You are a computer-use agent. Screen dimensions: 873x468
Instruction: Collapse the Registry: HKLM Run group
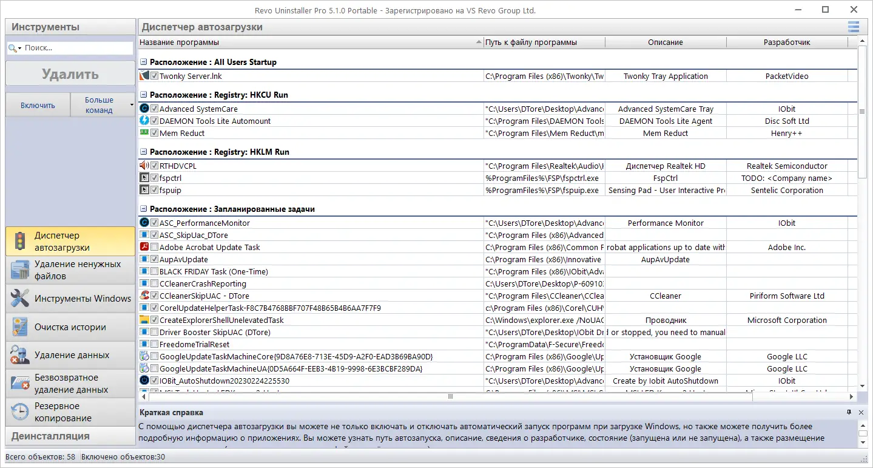pyautogui.click(x=144, y=152)
